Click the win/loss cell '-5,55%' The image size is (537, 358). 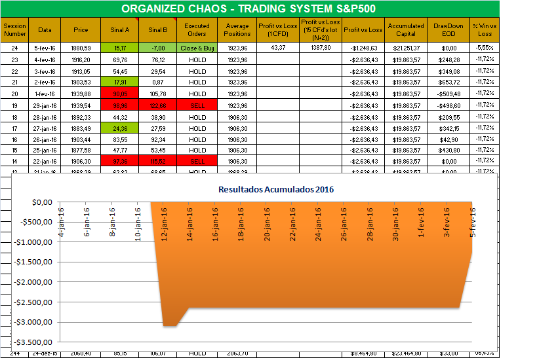pos(485,48)
